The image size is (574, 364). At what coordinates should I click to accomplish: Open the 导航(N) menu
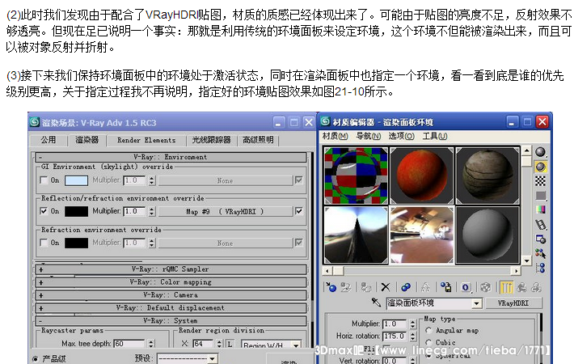click(x=369, y=136)
